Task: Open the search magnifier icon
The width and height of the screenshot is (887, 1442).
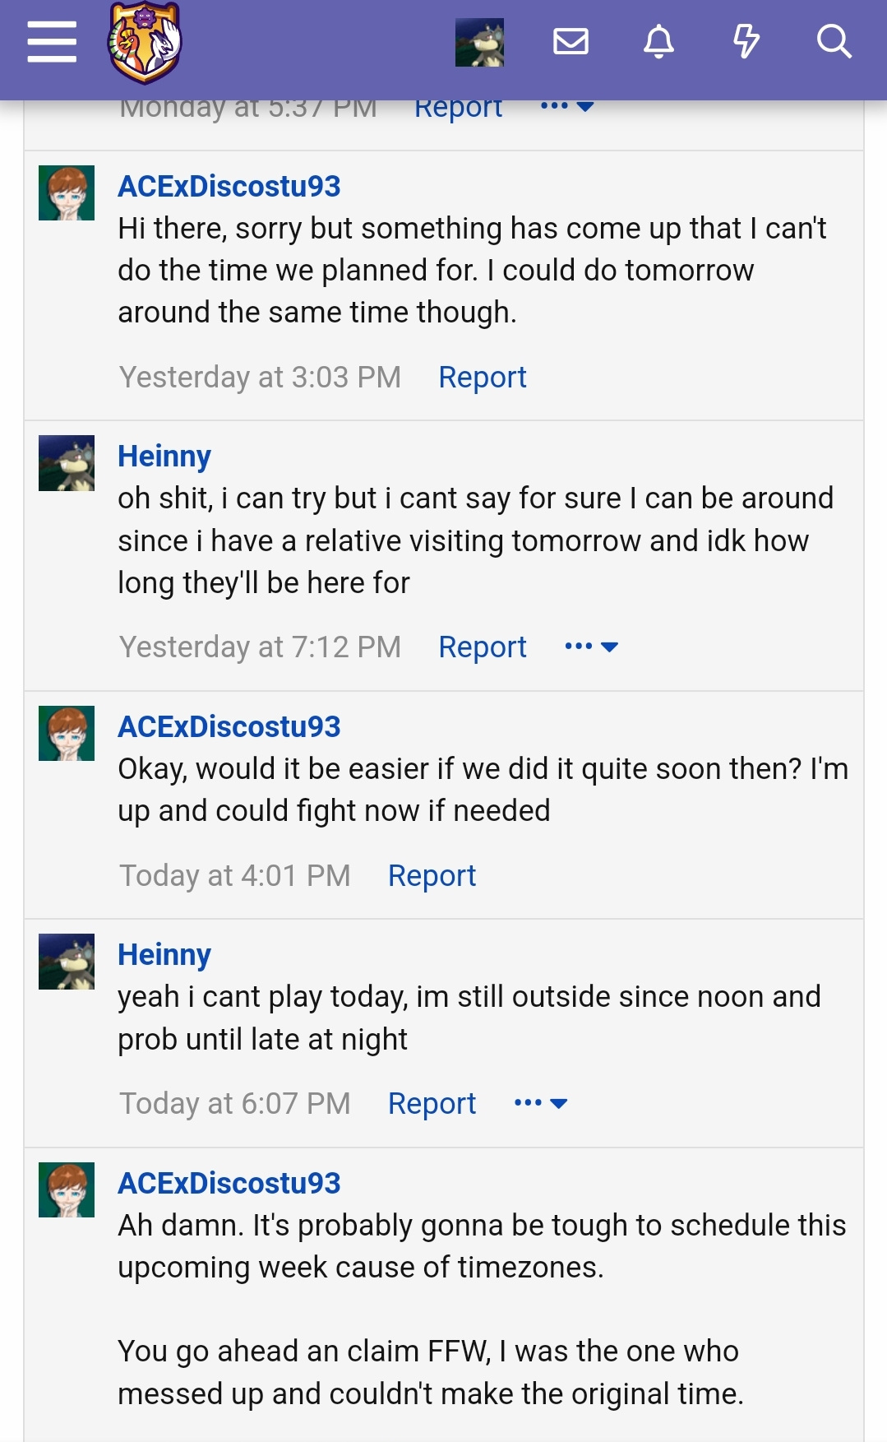Action: (834, 41)
